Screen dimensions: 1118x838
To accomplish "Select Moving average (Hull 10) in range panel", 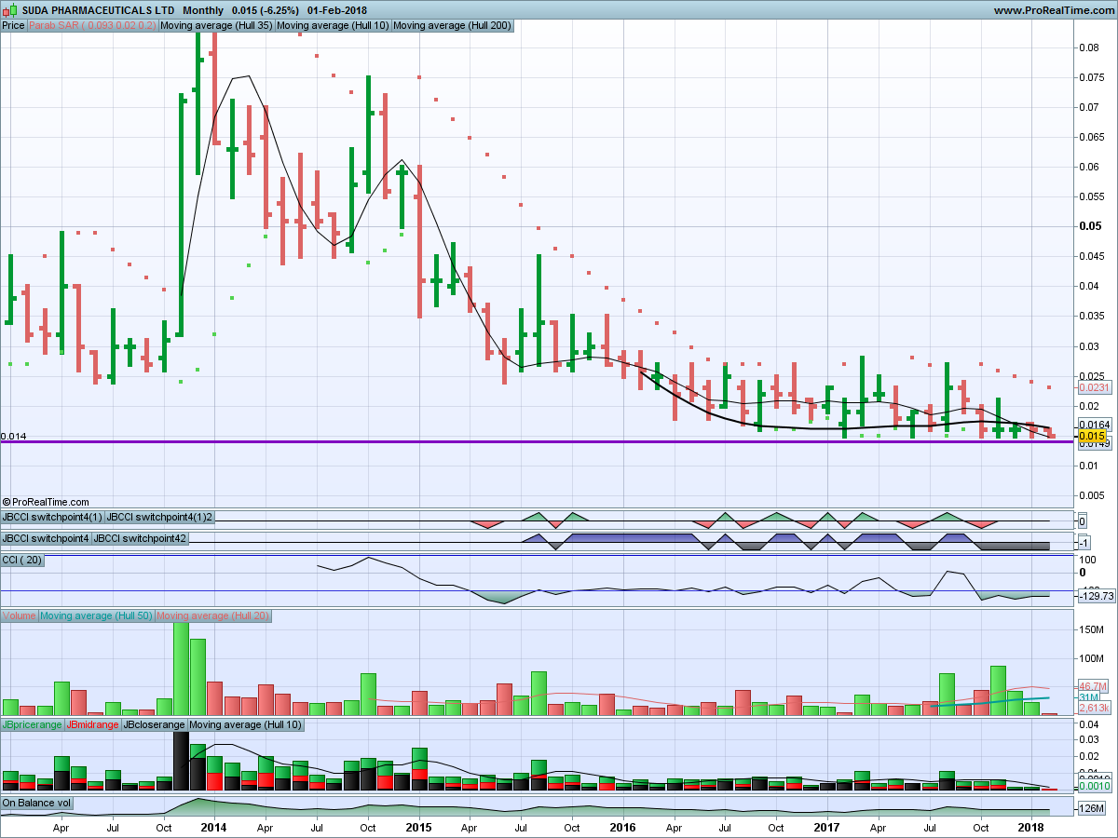I will pos(246,724).
